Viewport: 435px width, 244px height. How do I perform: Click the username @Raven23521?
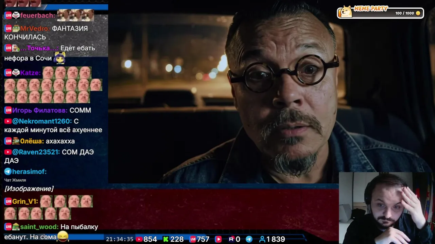coord(36,152)
